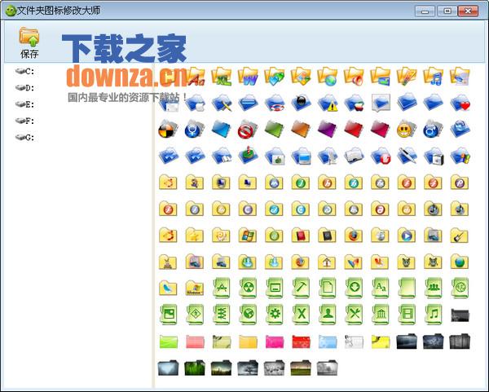Select the yellow folder with guitar
This screenshot has height=392, width=489.
tap(460, 236)
